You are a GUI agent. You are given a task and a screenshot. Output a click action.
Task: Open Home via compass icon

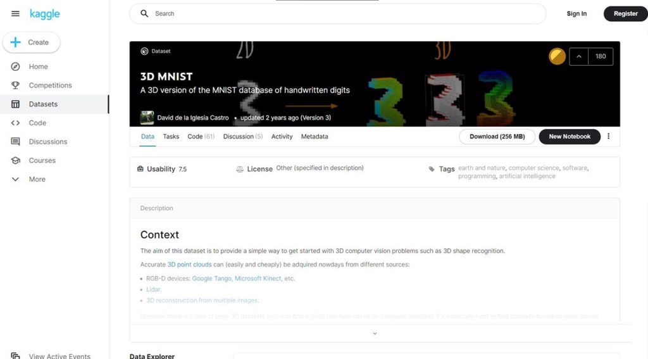(15, 66)
